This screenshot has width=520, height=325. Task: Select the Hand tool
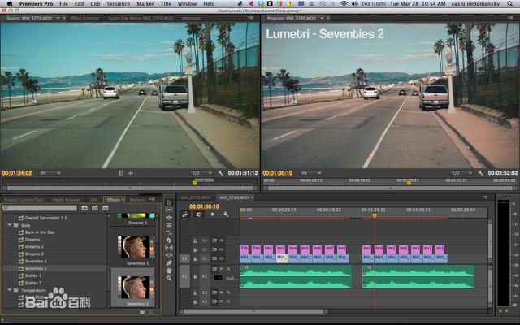click(169, 271)
